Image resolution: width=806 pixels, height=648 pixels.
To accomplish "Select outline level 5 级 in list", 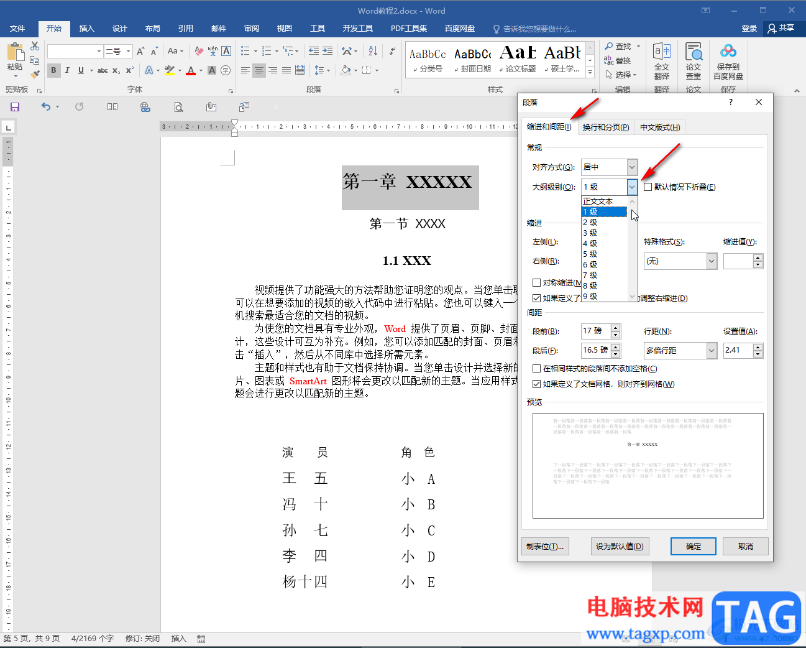I will coord(604,254).
